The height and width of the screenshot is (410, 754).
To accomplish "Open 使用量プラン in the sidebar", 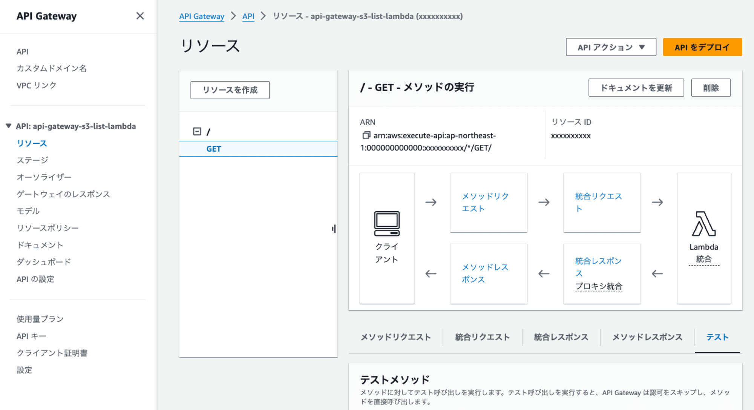I will pos(40,319).
